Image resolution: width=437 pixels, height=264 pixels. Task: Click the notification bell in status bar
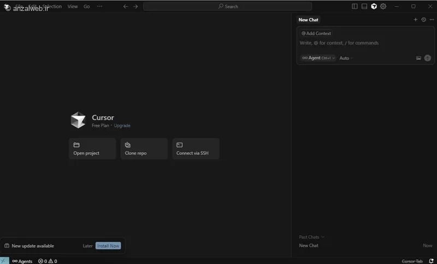pyautogui.click(x=431, y=261)
